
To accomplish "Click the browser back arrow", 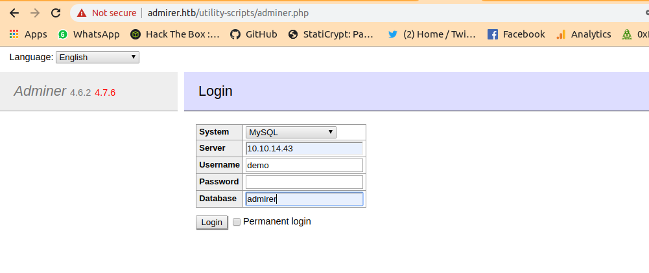I will [14, 13].
